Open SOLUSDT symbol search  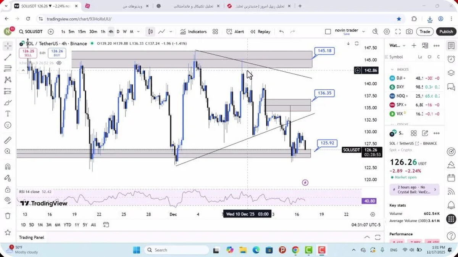pos(31,32)
